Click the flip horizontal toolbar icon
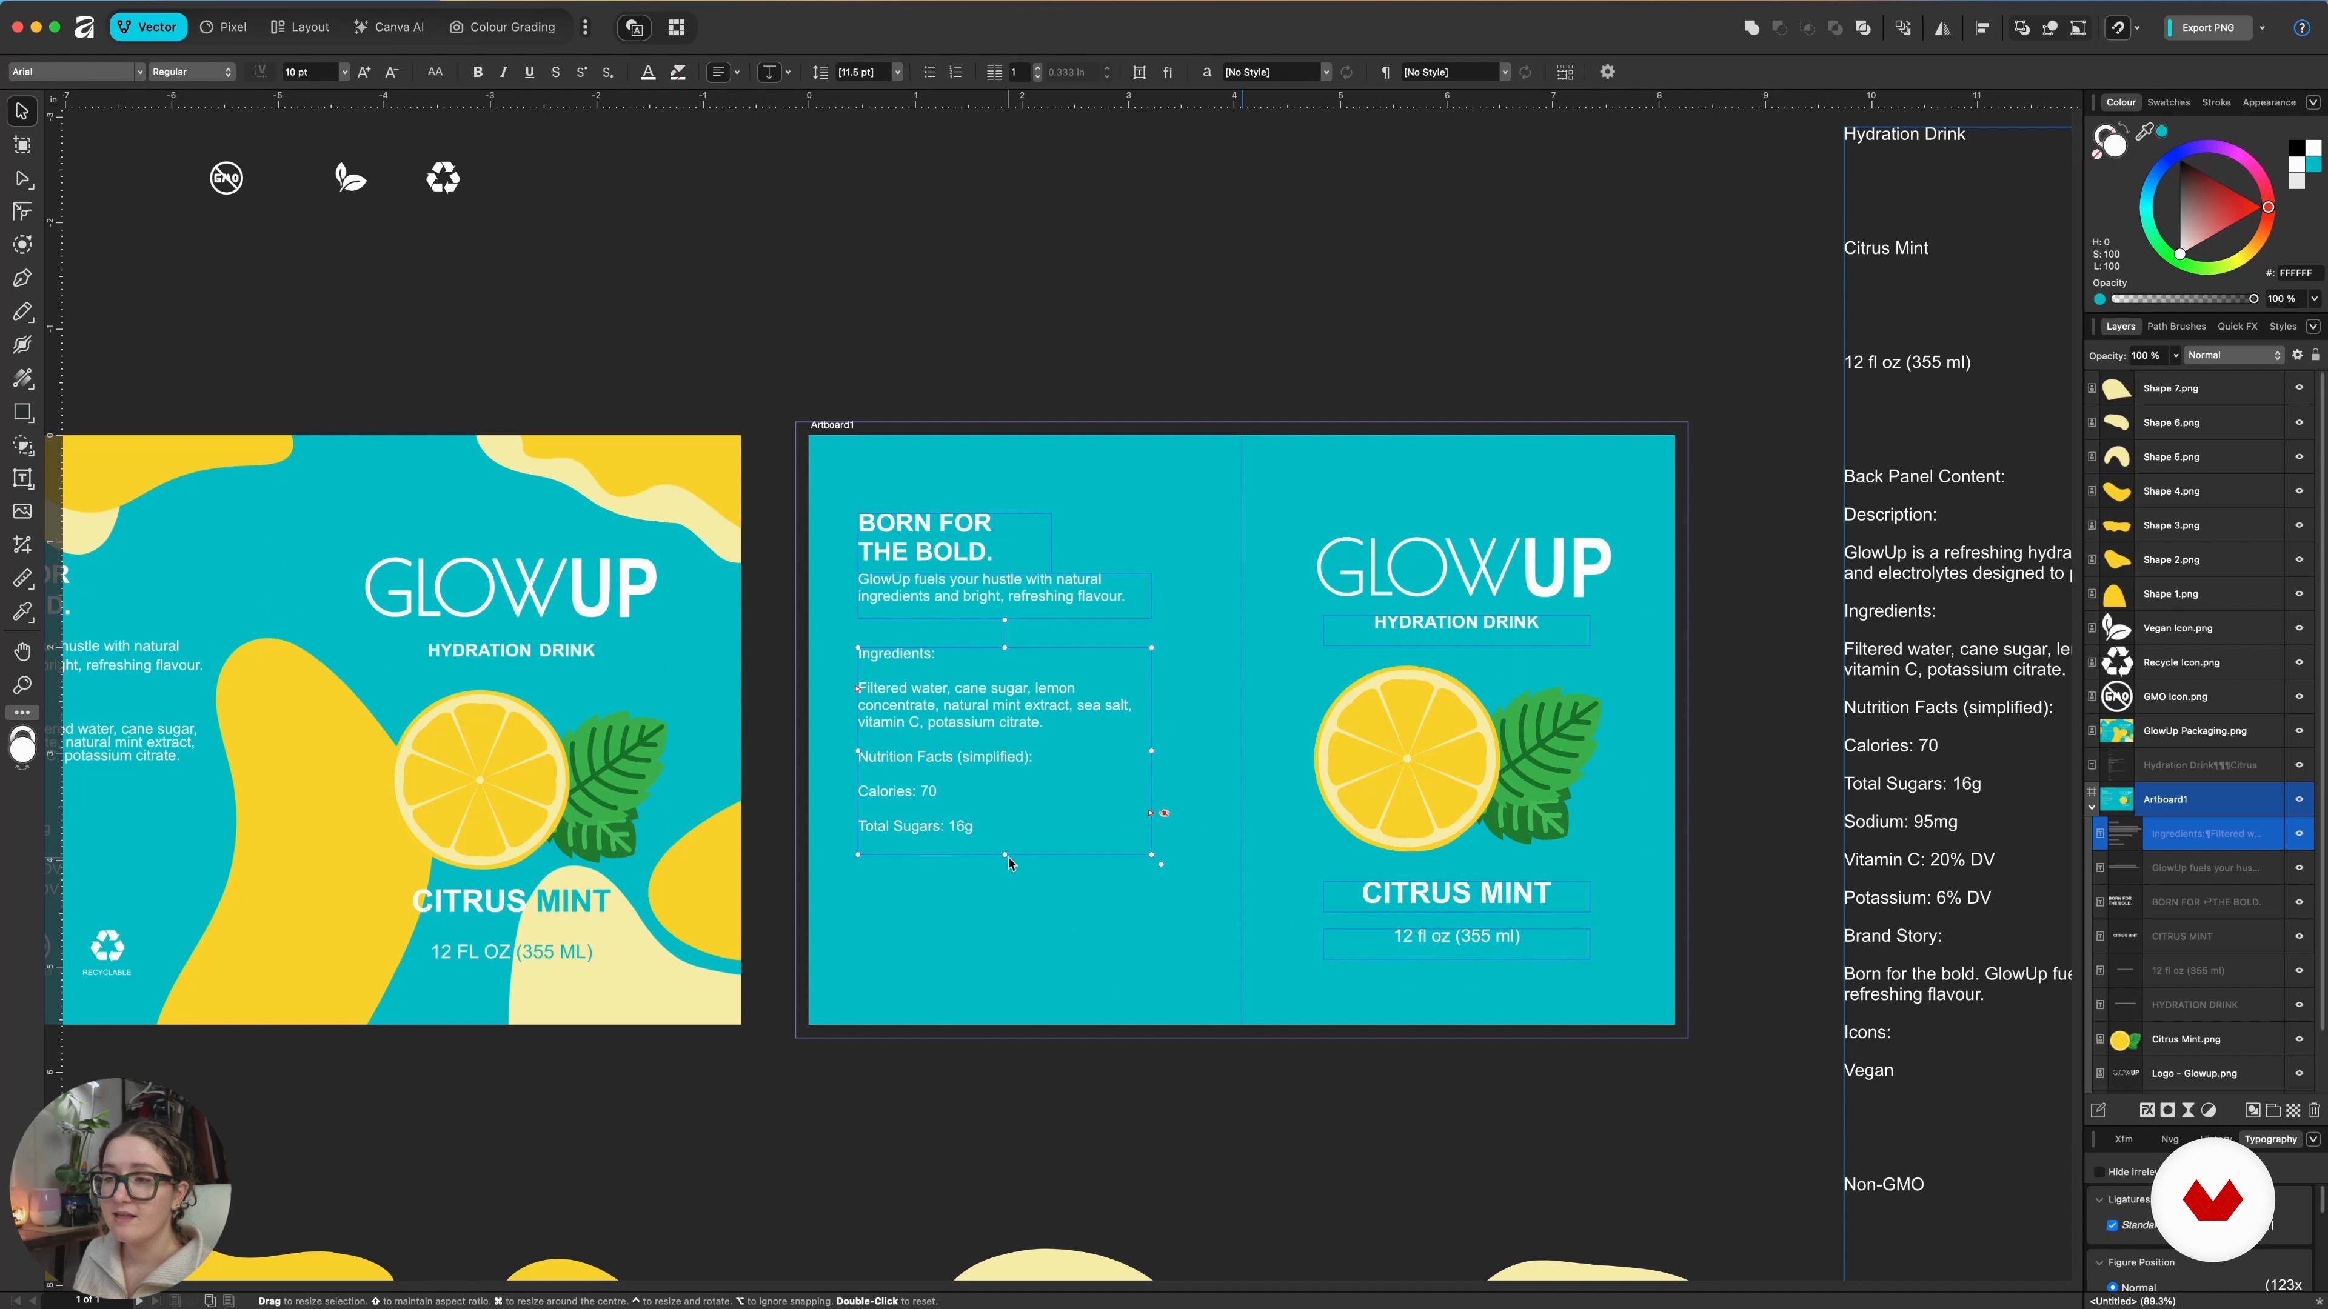This screenshot has width=2328, height=1309. point(1942,28)
